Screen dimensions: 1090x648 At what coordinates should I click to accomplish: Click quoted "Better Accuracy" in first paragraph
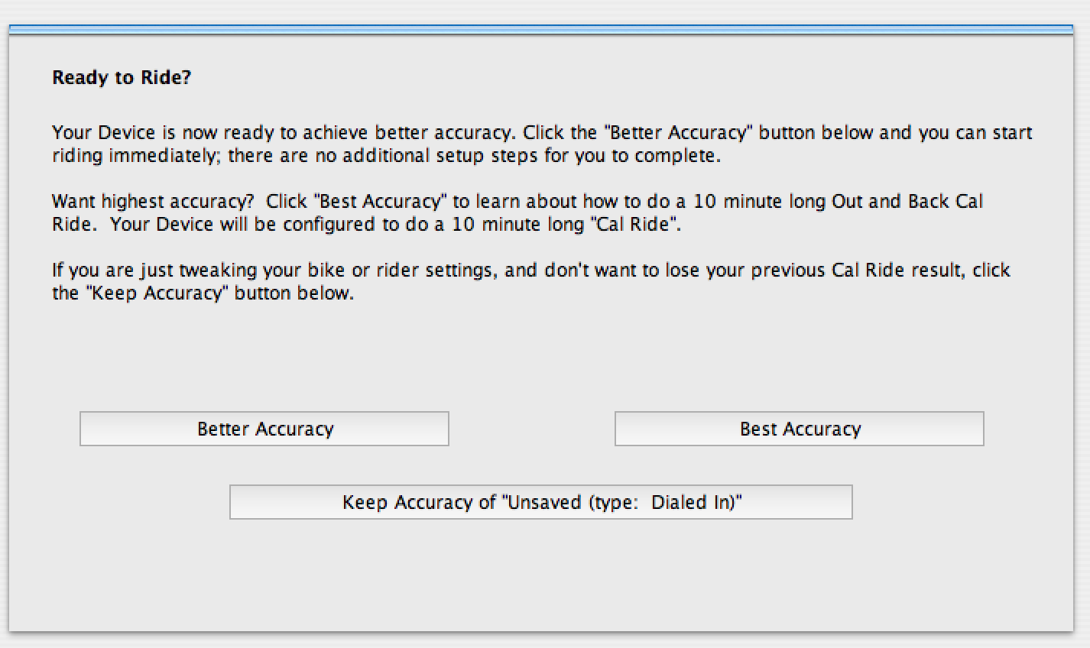678,132
